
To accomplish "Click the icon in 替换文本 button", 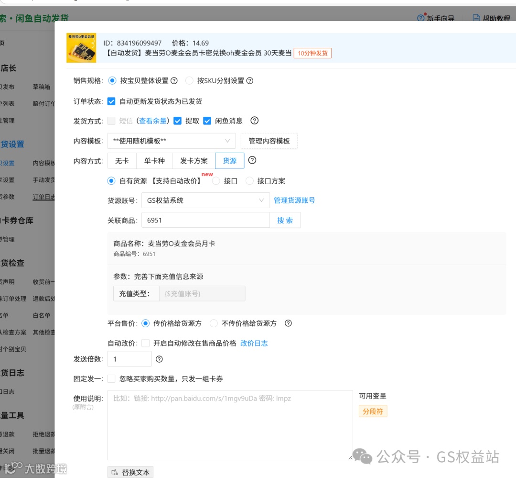I will 115,472.
